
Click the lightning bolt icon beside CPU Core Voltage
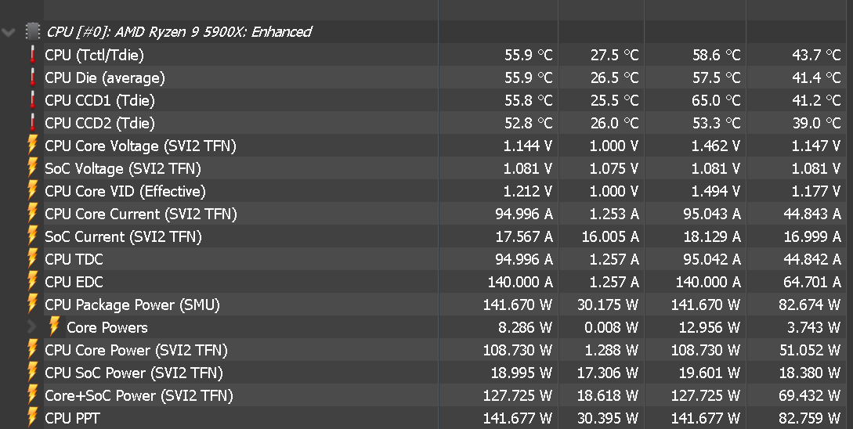tap(33, 146)
